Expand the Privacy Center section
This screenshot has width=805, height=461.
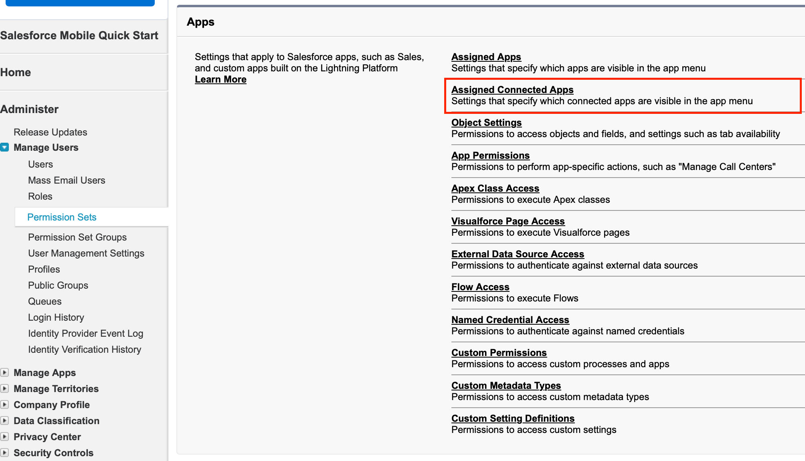pyautogui.click(x=4, y=437)
